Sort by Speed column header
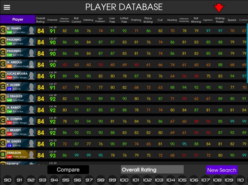248x185 pixels. click(x=232, y=20)
